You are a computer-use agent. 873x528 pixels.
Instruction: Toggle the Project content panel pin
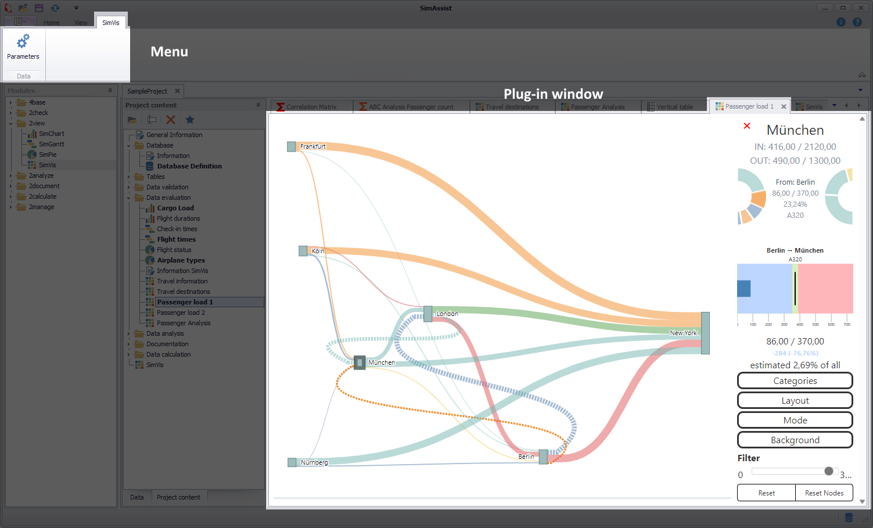[258, 105]
